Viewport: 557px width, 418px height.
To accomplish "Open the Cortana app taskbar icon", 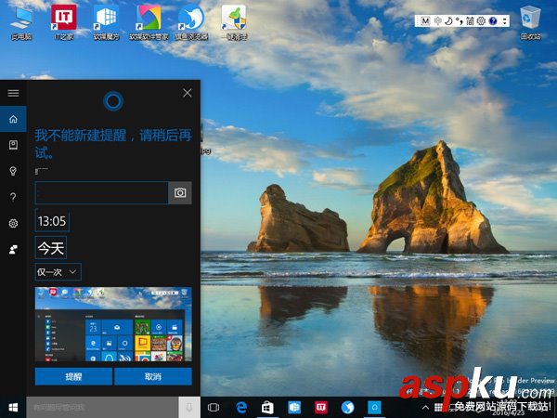I will [374, 408].
